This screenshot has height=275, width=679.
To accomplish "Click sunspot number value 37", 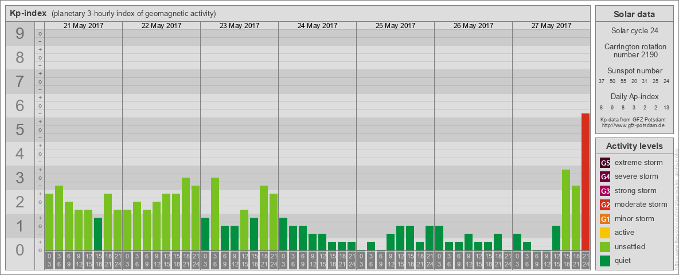I will click(602, 81).
